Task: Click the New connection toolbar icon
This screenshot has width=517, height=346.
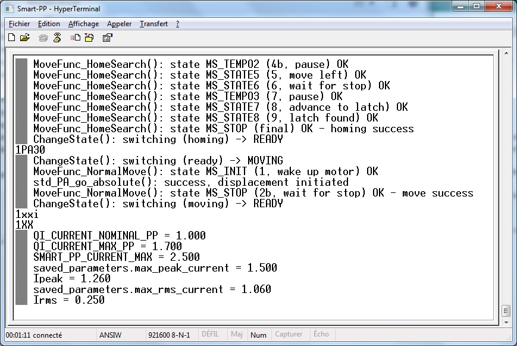Action: tap(11, 38)
